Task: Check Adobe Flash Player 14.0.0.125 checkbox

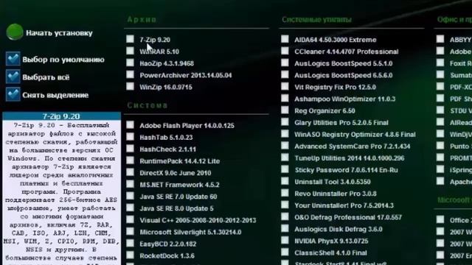Action: tap(130, 124)
